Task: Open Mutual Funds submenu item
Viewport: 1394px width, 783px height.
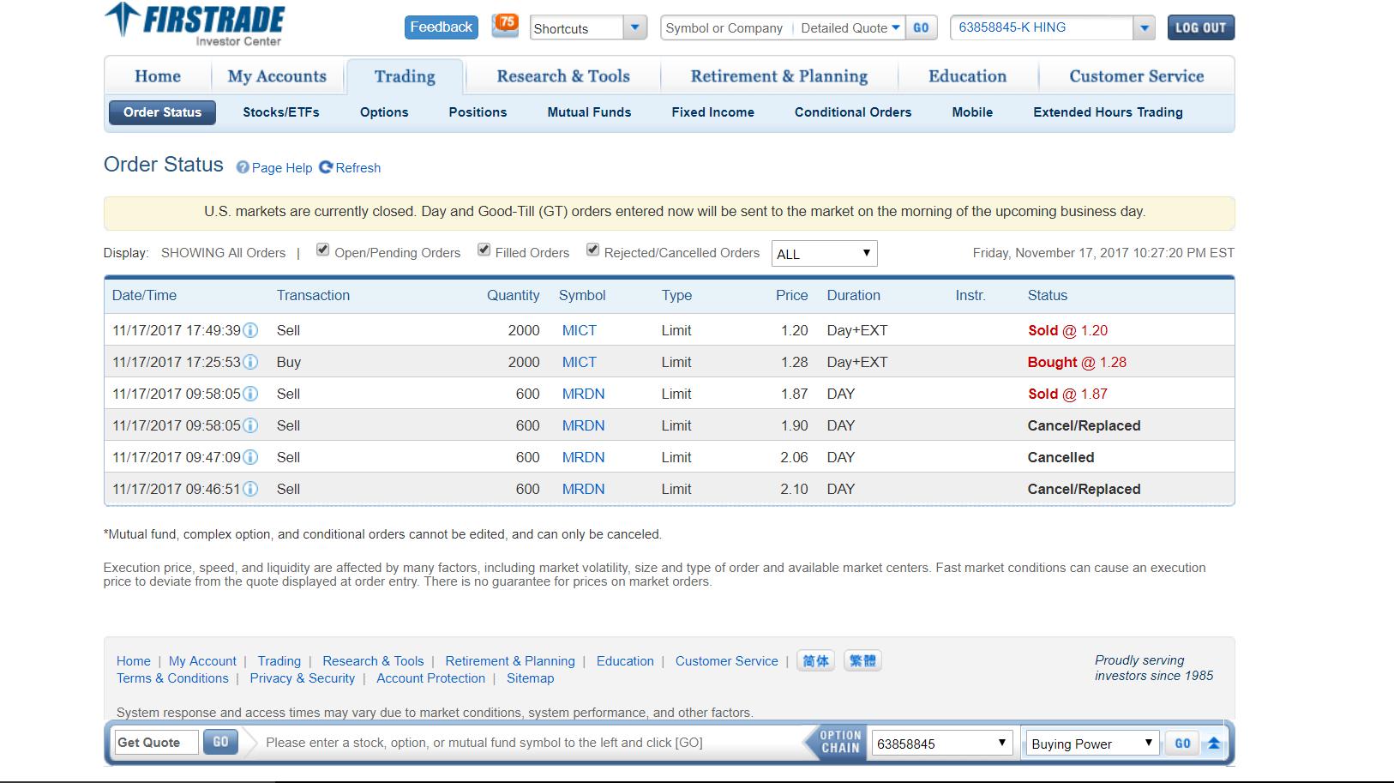Action: click(589, 112)
